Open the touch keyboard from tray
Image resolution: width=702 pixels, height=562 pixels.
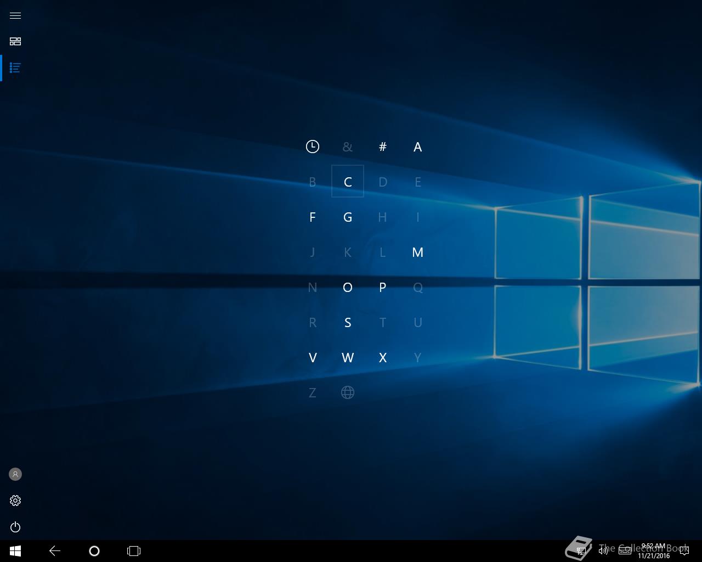(x=625, y=551)
